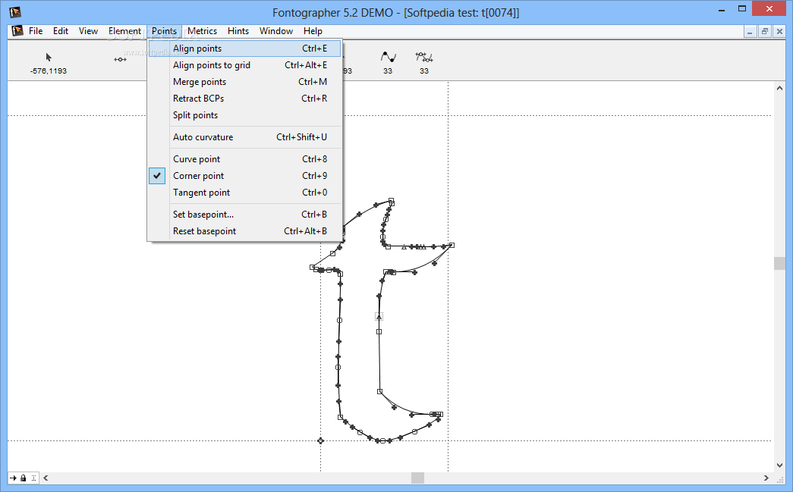Open the Metrics menu

pos(203,31)
